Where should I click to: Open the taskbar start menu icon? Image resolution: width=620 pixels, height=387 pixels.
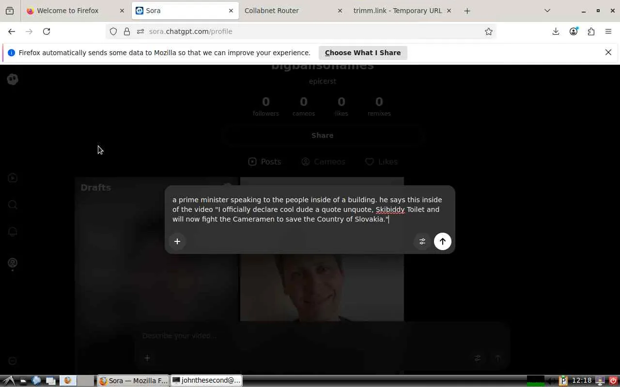(8, 381)
